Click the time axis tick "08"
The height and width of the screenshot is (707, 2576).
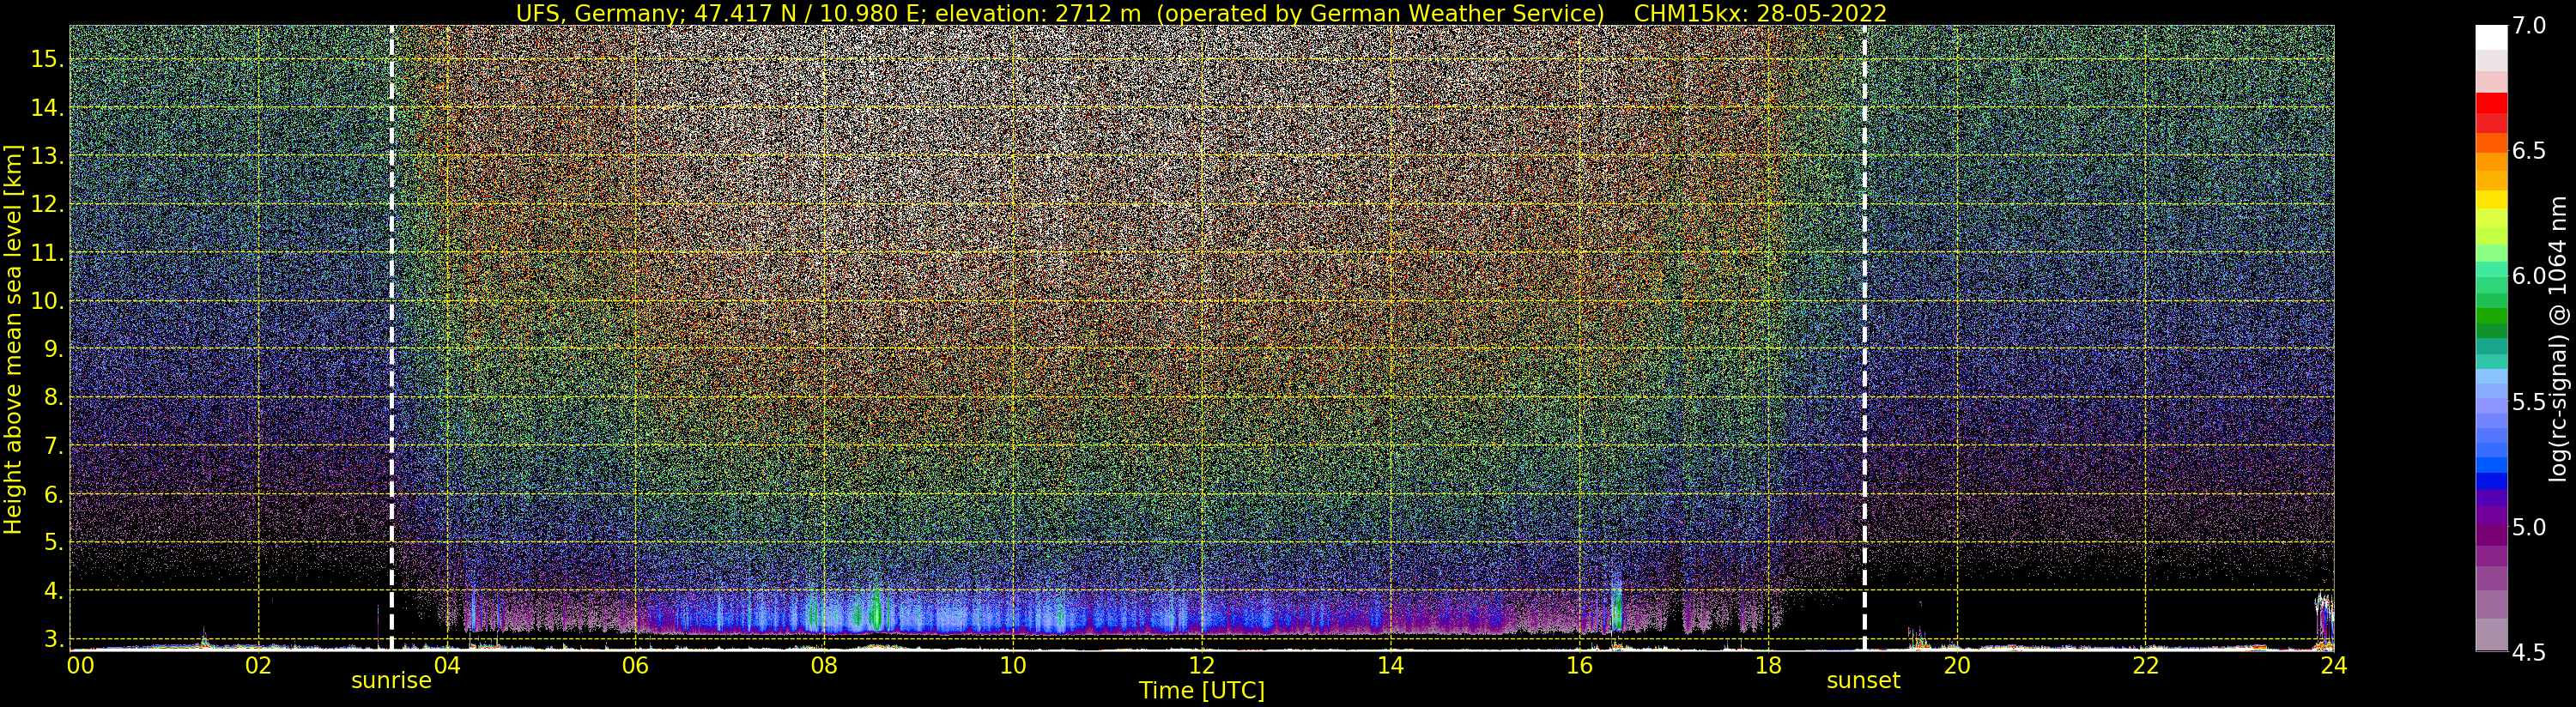[x=824, y=666]
